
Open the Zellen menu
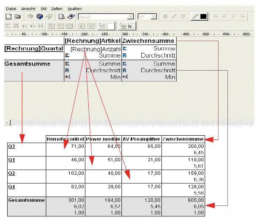pyautogui.click(x=56, y=8)
